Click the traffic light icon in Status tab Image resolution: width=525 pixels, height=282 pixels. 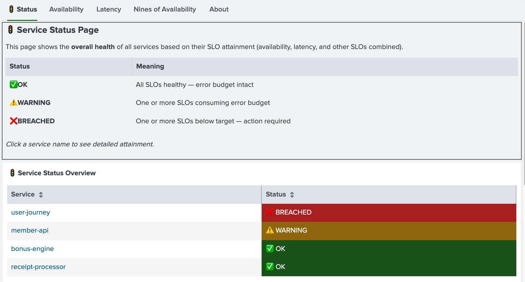click(x=11, y=9)
